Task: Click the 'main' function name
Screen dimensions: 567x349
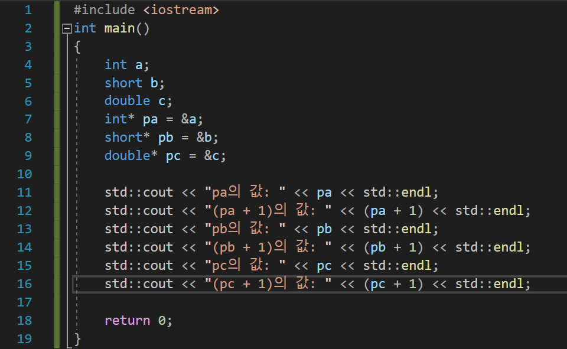Action: tap(119, 28)
